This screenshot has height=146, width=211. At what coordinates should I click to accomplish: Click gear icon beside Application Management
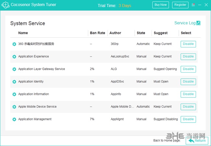(14, 119)
